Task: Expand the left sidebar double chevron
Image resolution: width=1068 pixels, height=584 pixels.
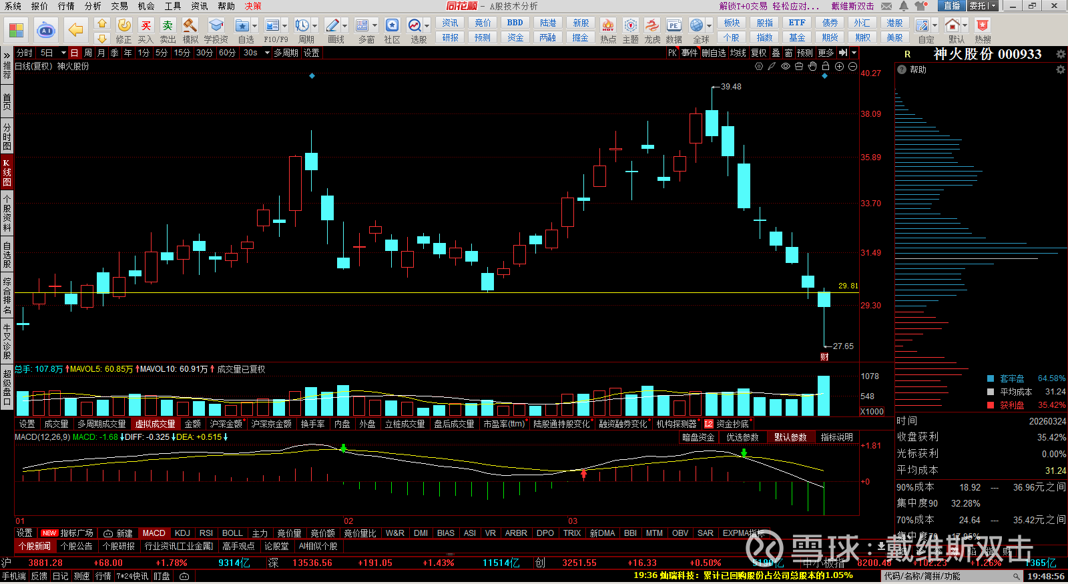Action: pos(7,55)
